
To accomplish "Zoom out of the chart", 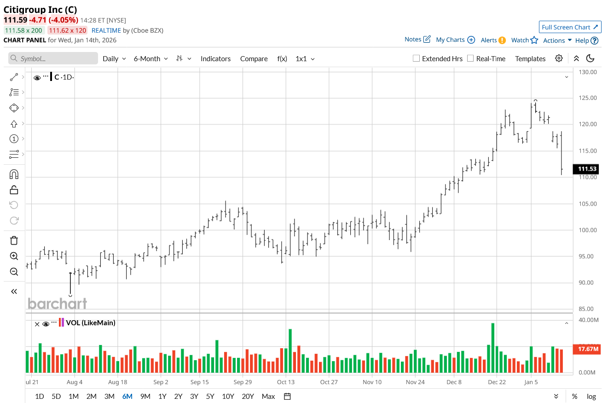I will point(14,272).
